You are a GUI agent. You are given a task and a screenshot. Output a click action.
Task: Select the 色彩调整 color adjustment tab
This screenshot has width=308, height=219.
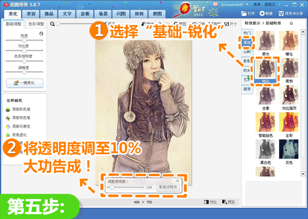pos(36,24)
